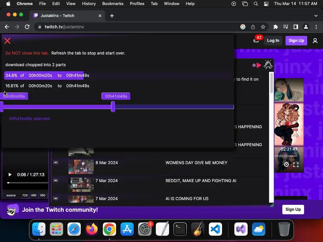323x242 pixels.
Task: Seek on the video progress bar
Action: click(x=28, y=182)
